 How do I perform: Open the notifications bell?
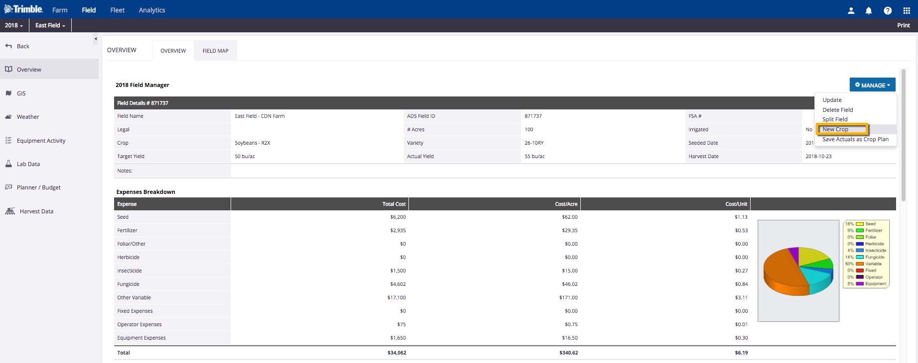(869, 10)
